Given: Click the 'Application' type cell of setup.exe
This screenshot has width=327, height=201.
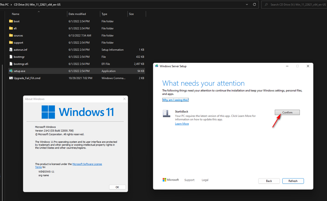Looking at the screenshot, I should tap(109, 71).
